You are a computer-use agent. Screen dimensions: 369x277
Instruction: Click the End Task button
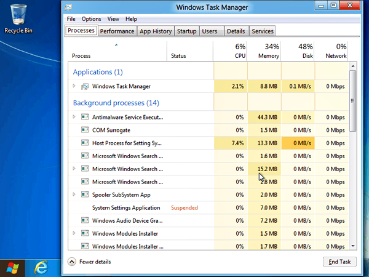click(x=339, y=262)
